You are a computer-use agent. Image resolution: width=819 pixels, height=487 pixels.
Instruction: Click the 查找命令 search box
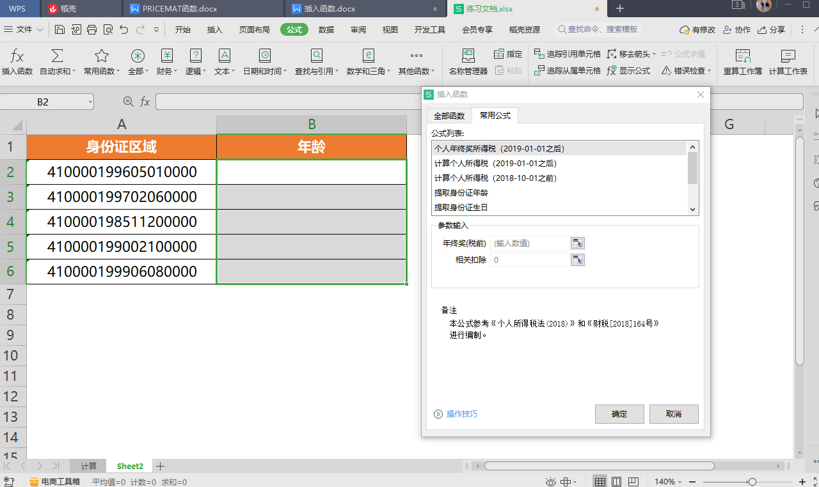click(x=598, y=29)
